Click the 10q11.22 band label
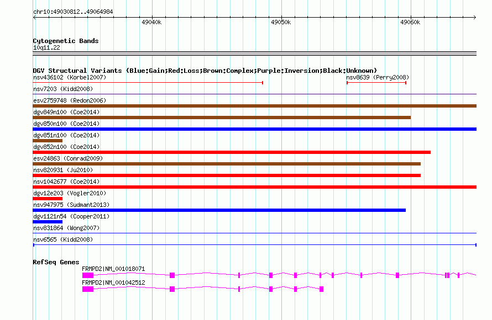 tap(46, 47)
